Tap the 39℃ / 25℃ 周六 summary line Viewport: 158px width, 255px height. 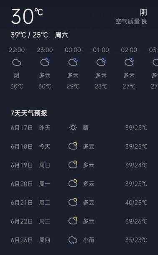coord(39,35)
